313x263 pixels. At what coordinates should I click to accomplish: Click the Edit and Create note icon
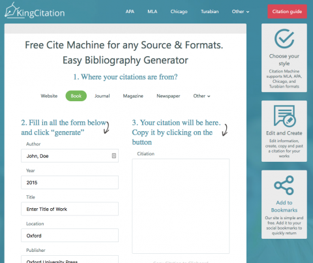click(284, 116)
